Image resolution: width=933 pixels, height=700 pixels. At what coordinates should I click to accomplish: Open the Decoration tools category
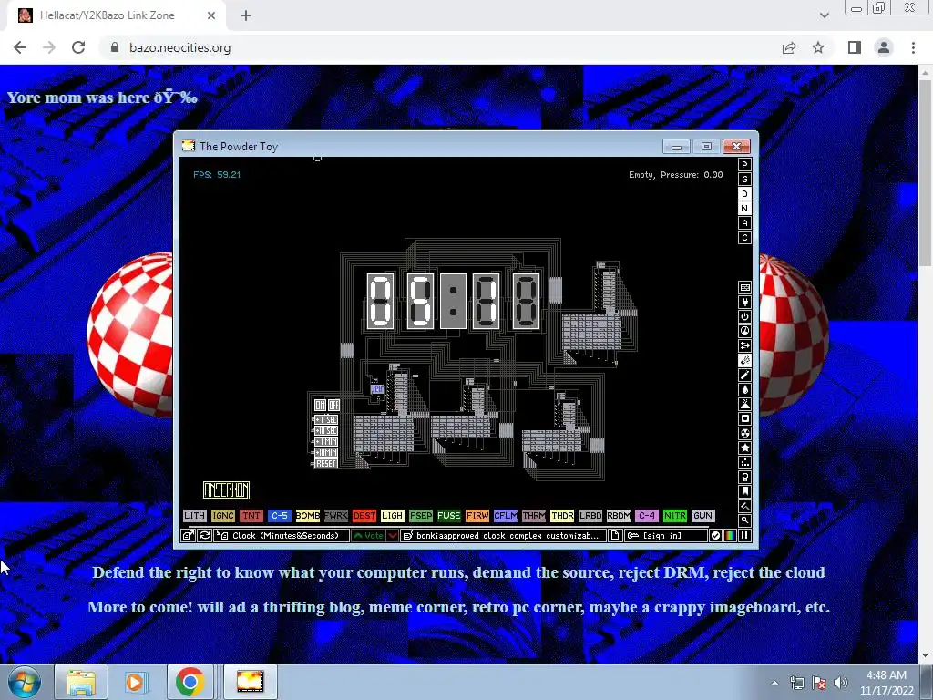(744, 507)
